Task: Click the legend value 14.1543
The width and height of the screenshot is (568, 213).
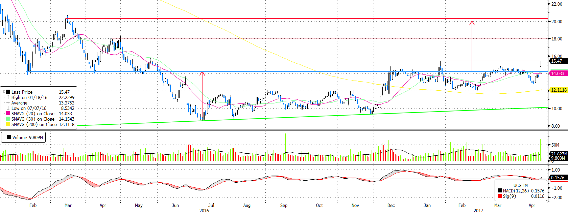Action: pos(67,119)
